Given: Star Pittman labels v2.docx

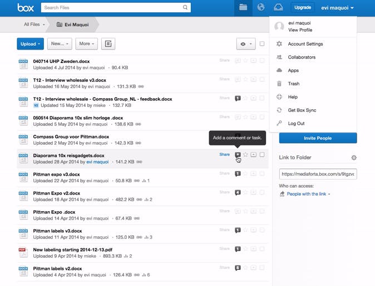Looking at the screenshot, I should (x=245, y=268).
